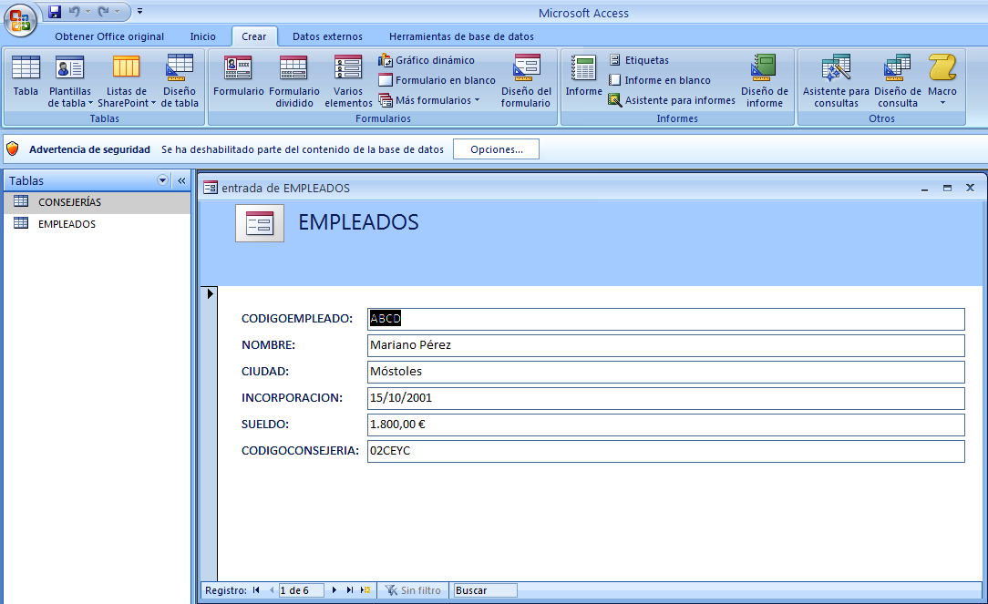This screenshot has height=604, width=988.
Task: Click inside the Buscar search box
Action: tap(484, 589)
